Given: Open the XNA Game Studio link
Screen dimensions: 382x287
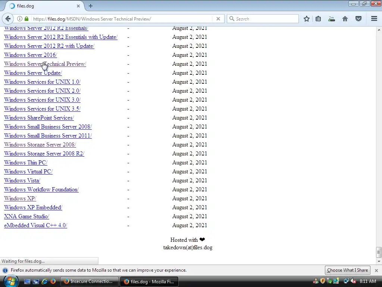Looking at the screenshot, I should click(26, 216).
